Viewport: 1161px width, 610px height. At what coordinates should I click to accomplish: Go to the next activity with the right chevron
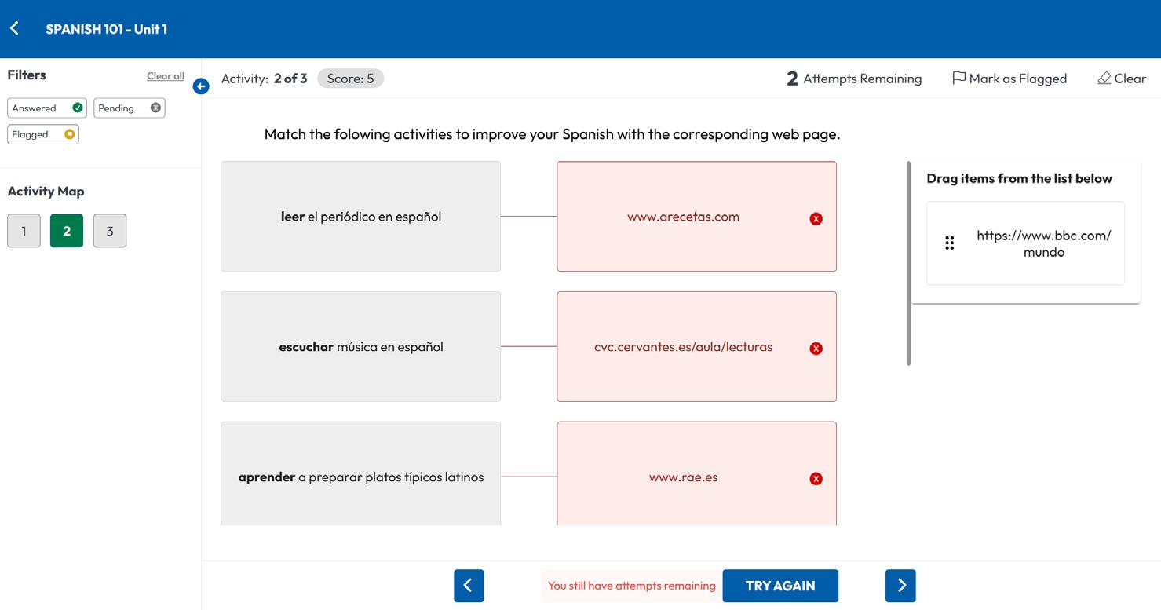[900, 586]
